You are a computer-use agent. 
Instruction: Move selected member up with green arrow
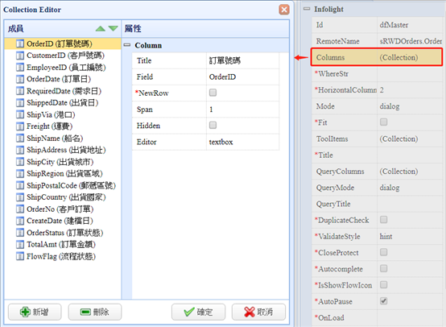(101, 28)
